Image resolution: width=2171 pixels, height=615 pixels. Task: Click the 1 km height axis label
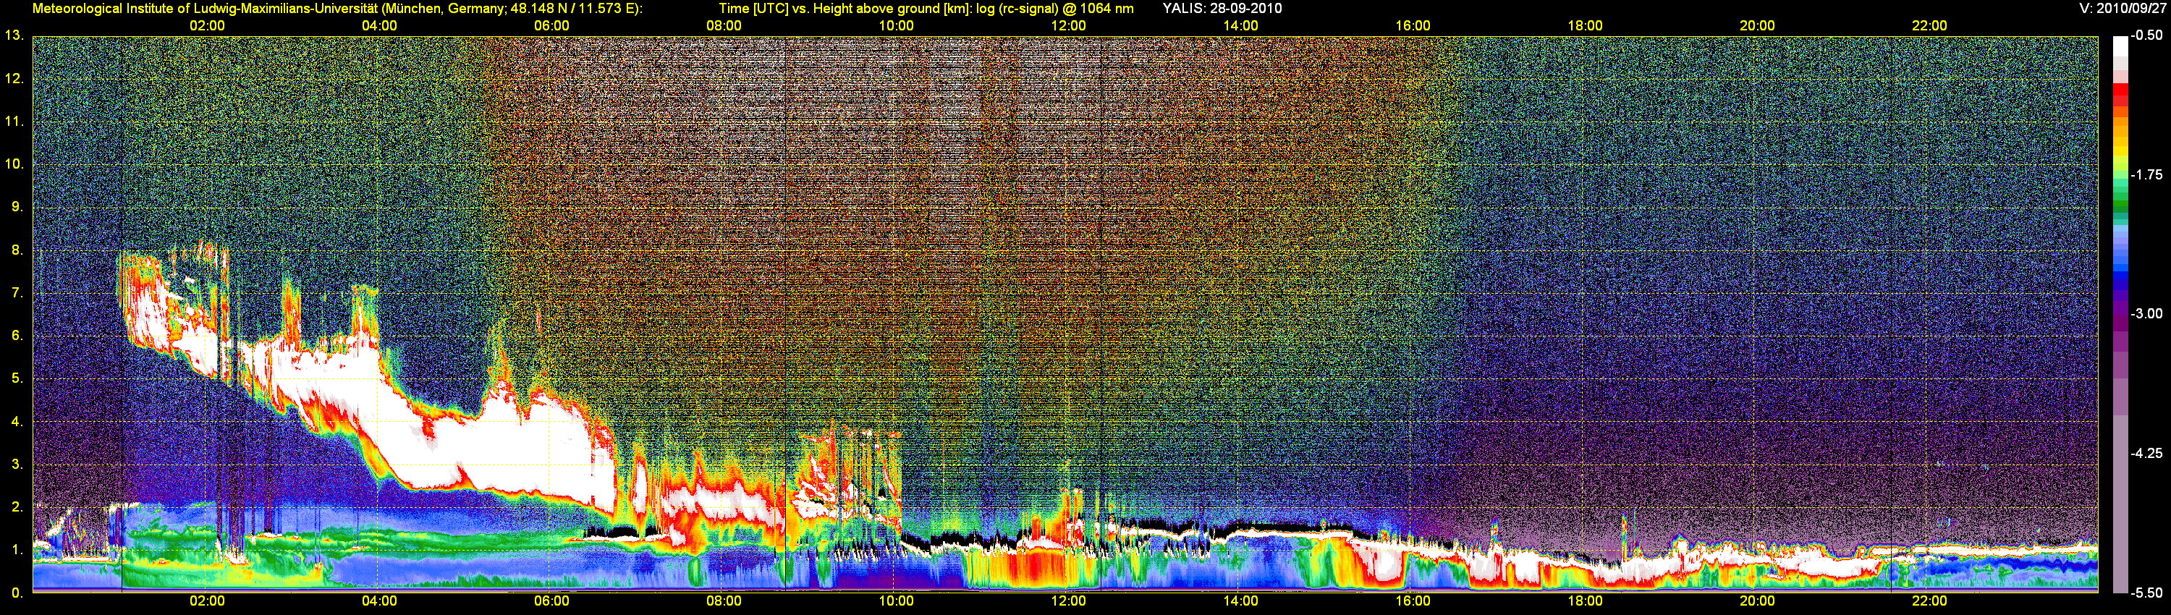click(x=17, y=549)
